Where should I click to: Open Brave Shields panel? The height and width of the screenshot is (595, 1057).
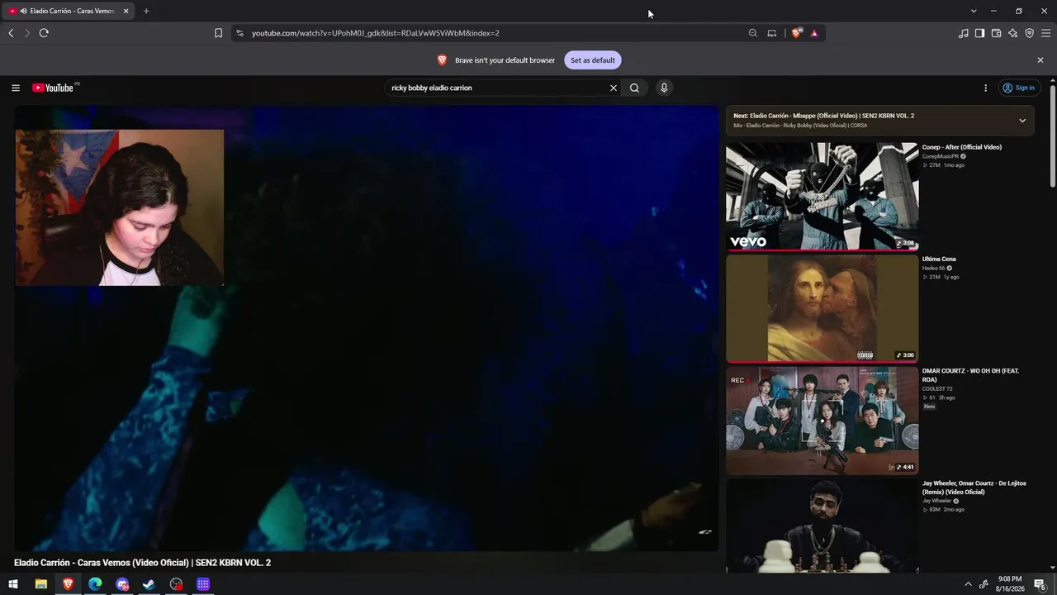[796, 33]
